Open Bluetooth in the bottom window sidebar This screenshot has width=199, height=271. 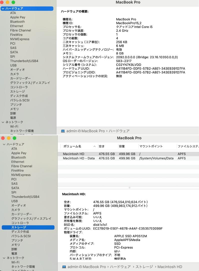pos(18,157)
